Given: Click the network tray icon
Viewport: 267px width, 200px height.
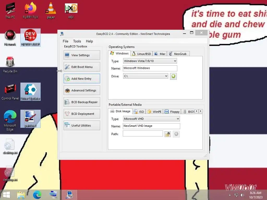Looking at the screenshot, I should [236, 195].
